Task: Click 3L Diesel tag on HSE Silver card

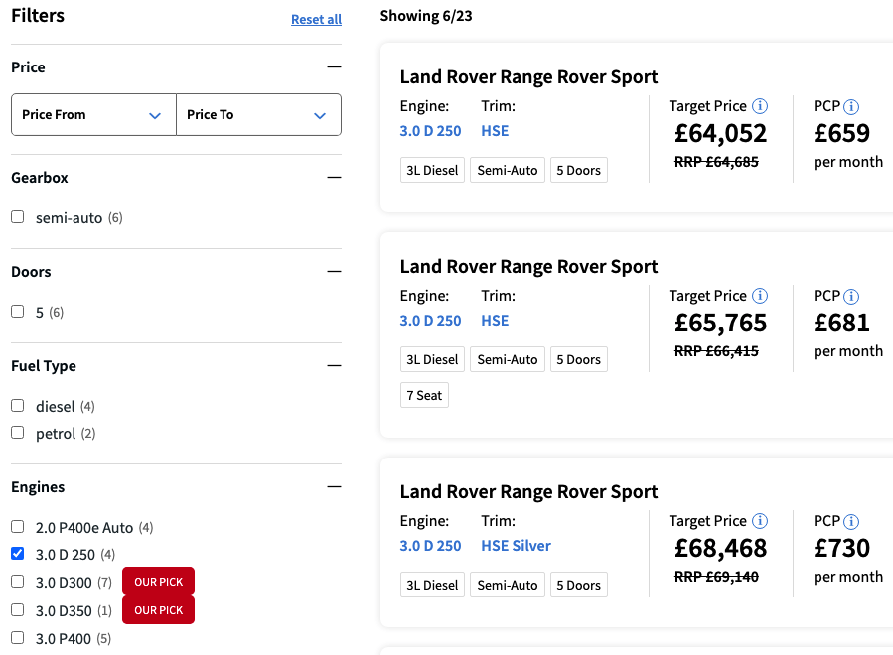Action: point(432,585)
